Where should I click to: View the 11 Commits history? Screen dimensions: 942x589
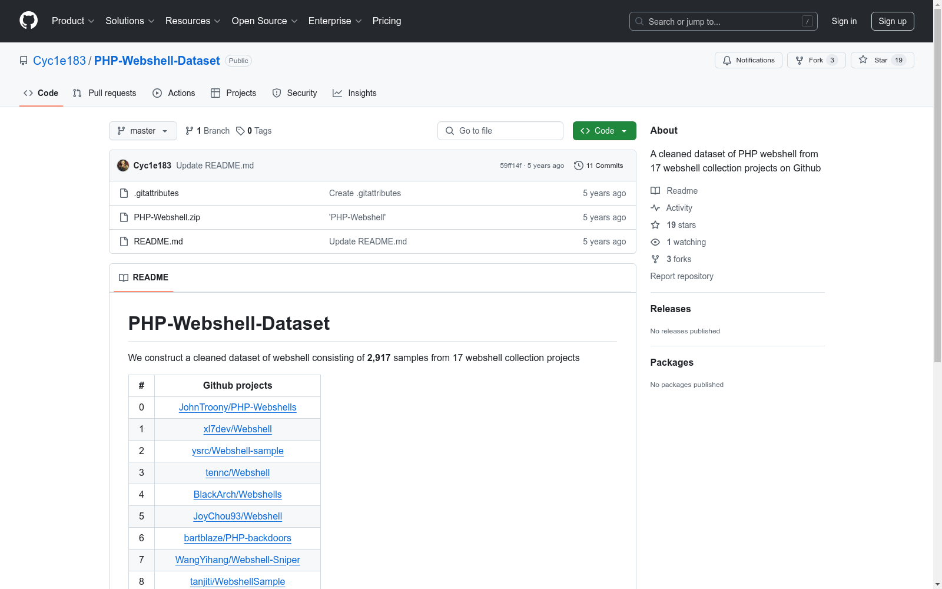coord(598,166)
